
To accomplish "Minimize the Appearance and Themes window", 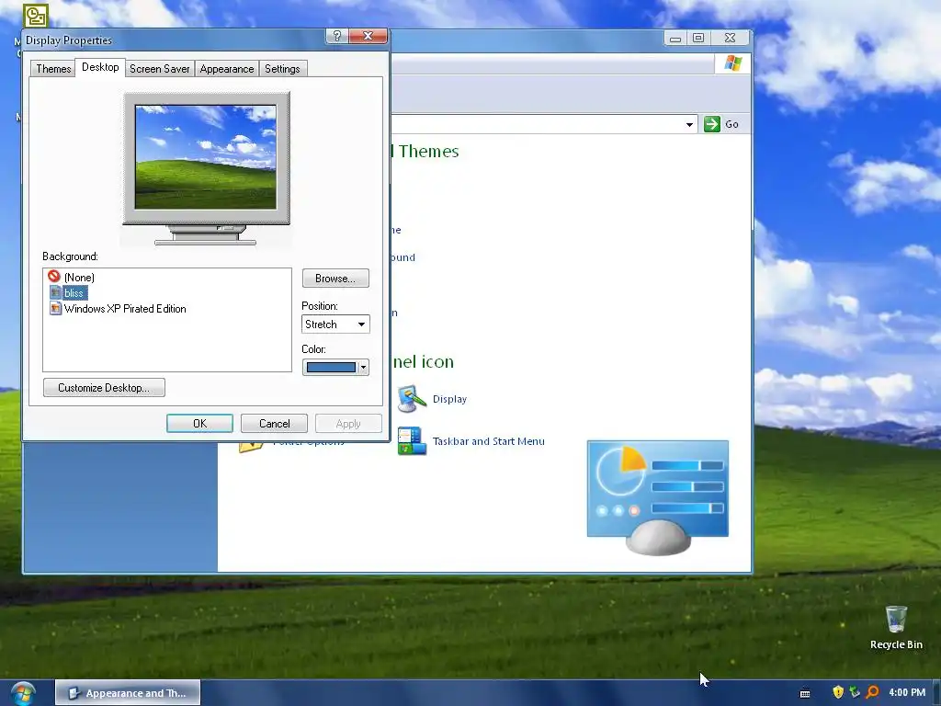I will pyautogui.click(x=675, y=38).
